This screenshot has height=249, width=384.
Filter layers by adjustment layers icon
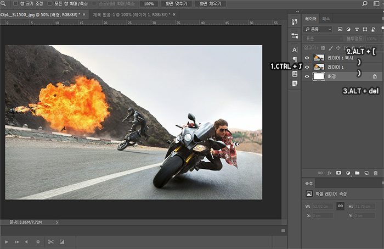348,30
